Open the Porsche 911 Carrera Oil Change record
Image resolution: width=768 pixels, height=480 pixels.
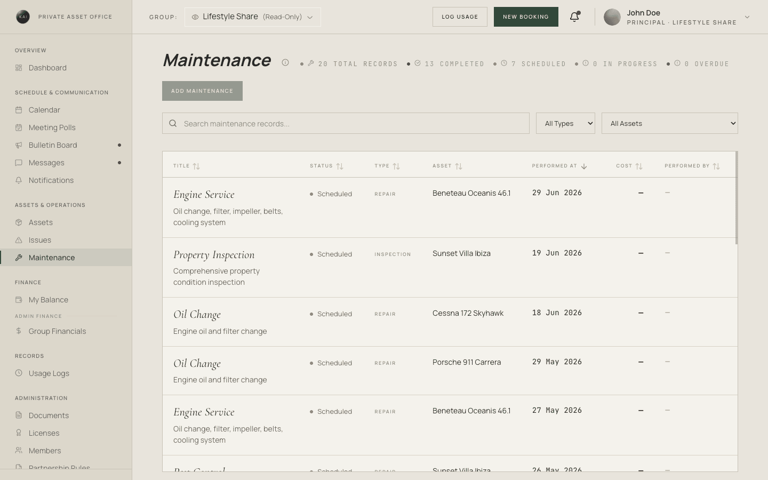(x=450, y=371)
